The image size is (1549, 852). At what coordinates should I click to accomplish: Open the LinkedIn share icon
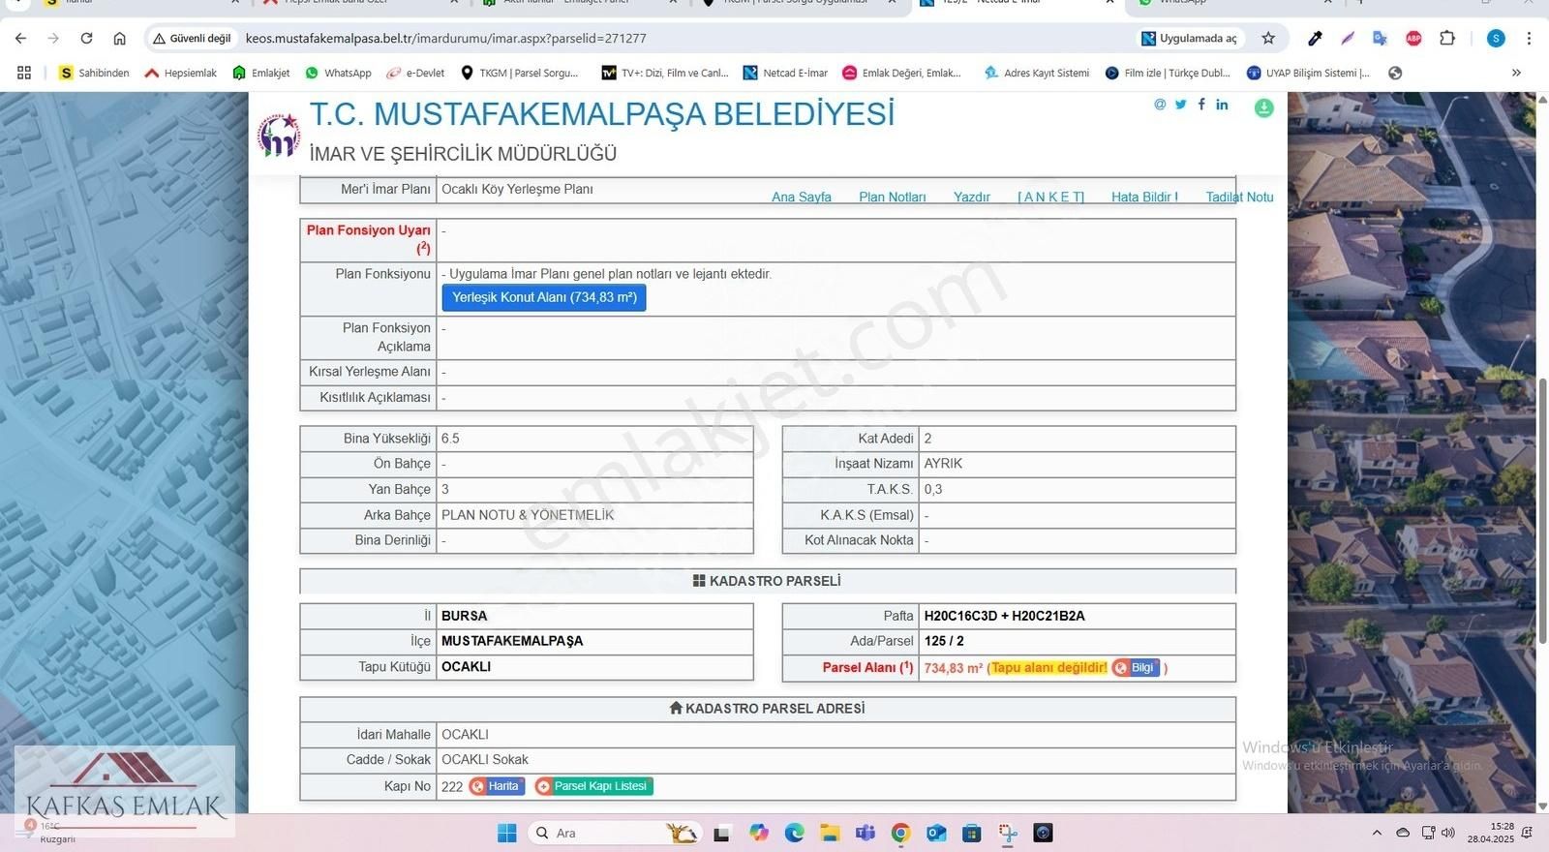click(x=1222, y=104)
